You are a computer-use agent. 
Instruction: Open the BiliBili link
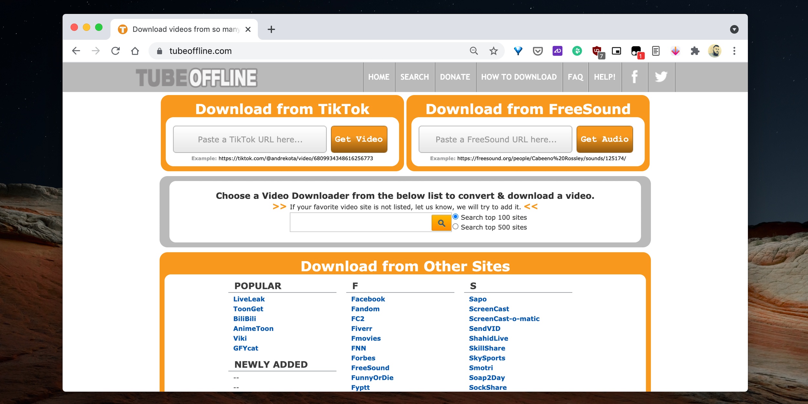(245, 319)
